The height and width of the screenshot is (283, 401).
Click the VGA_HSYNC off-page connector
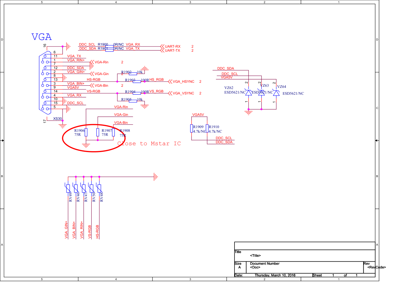(x=183, y=82)
